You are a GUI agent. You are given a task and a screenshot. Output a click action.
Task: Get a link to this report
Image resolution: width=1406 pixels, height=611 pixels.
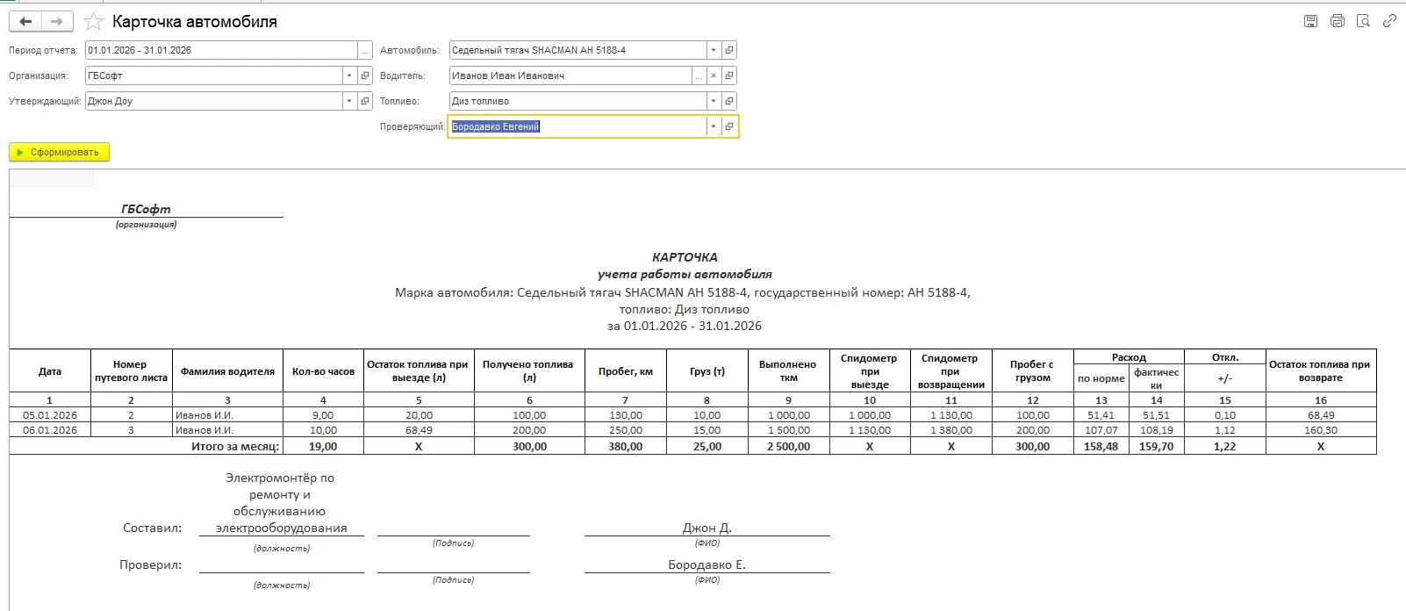[x=1389, y=21]
